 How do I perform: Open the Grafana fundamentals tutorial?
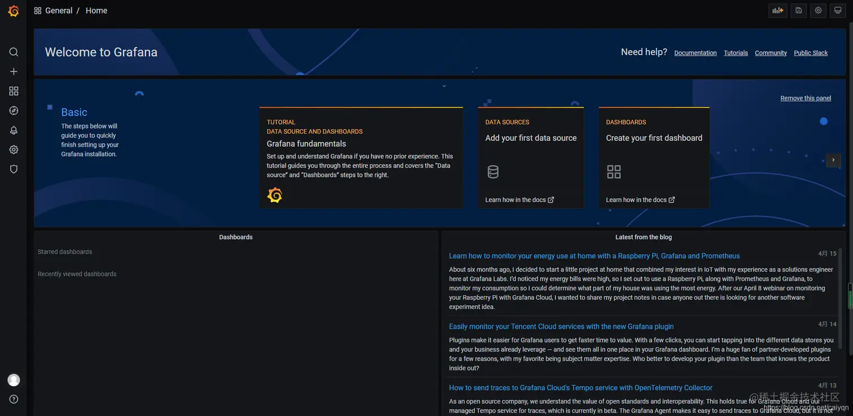(x=306, y=144)
